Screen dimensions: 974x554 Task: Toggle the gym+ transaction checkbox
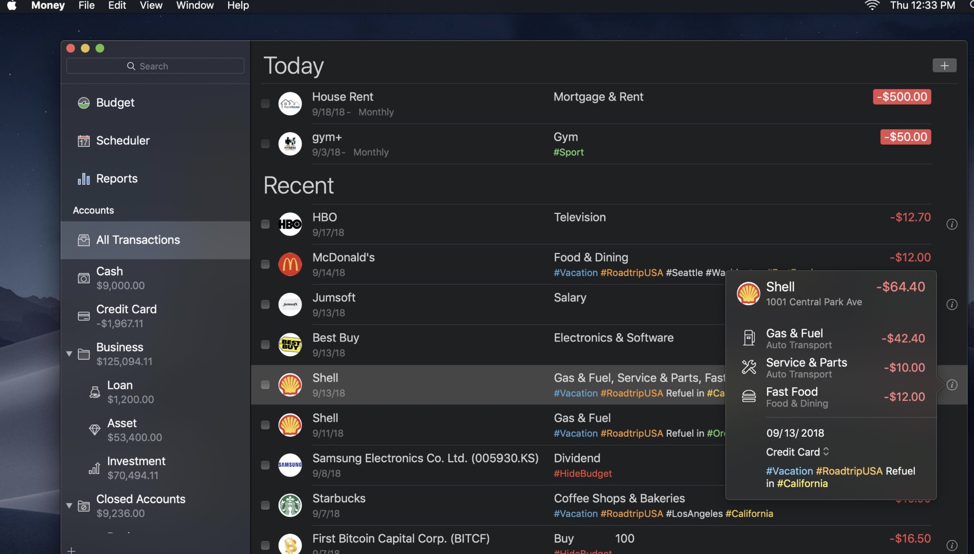[265, 144]
